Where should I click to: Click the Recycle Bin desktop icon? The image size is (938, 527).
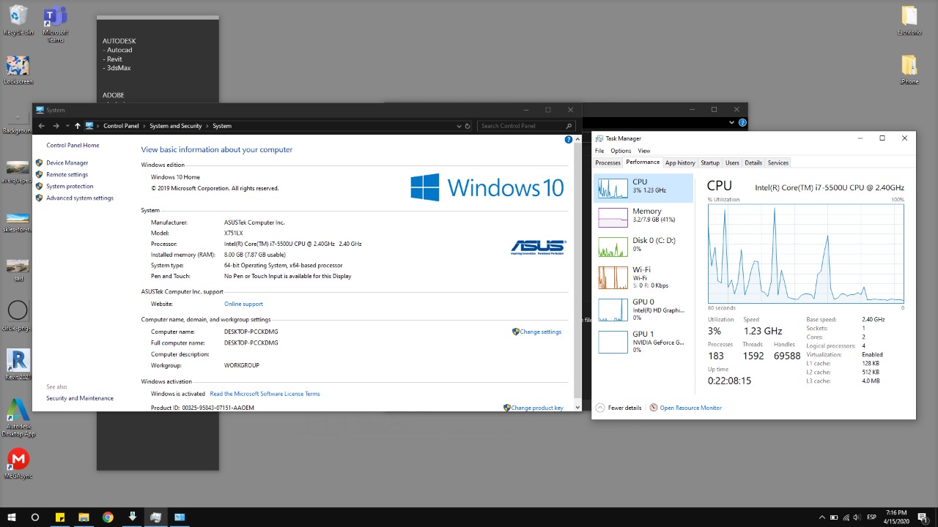(18, 19)
